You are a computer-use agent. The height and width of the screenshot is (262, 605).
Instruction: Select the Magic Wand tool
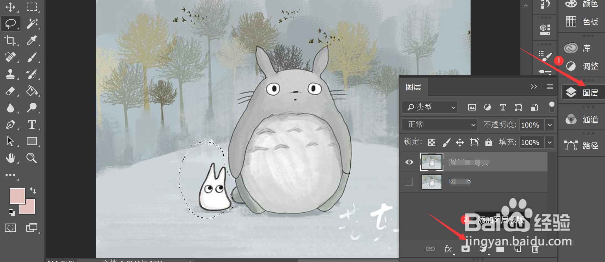coord(32,24)
